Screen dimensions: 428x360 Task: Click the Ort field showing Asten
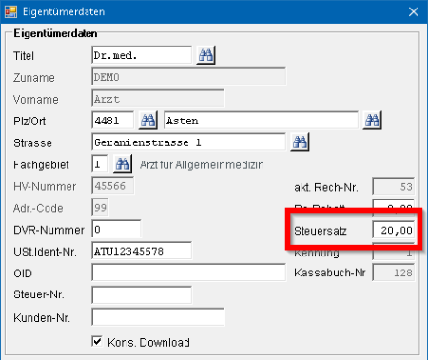pos(262,121)
